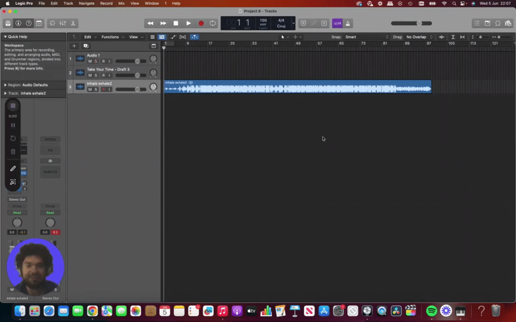Open the Mix menu in the menu bar
The width and height of the screenshot is (516, 322).
(121, 4)
